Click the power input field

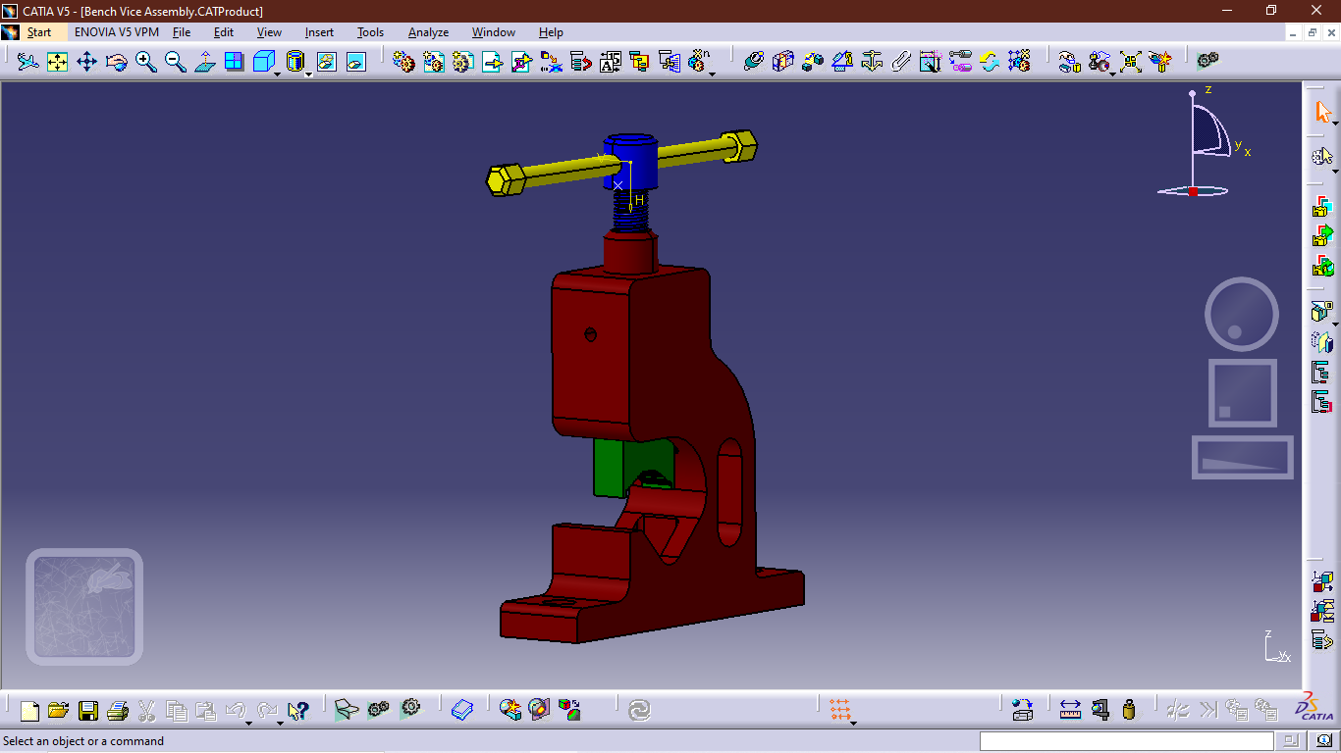point(1129,741)
